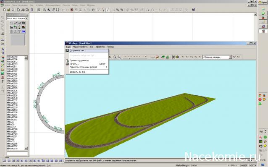
Task: Open the Эффекты menu in 3D window
Action: point(100,47)
